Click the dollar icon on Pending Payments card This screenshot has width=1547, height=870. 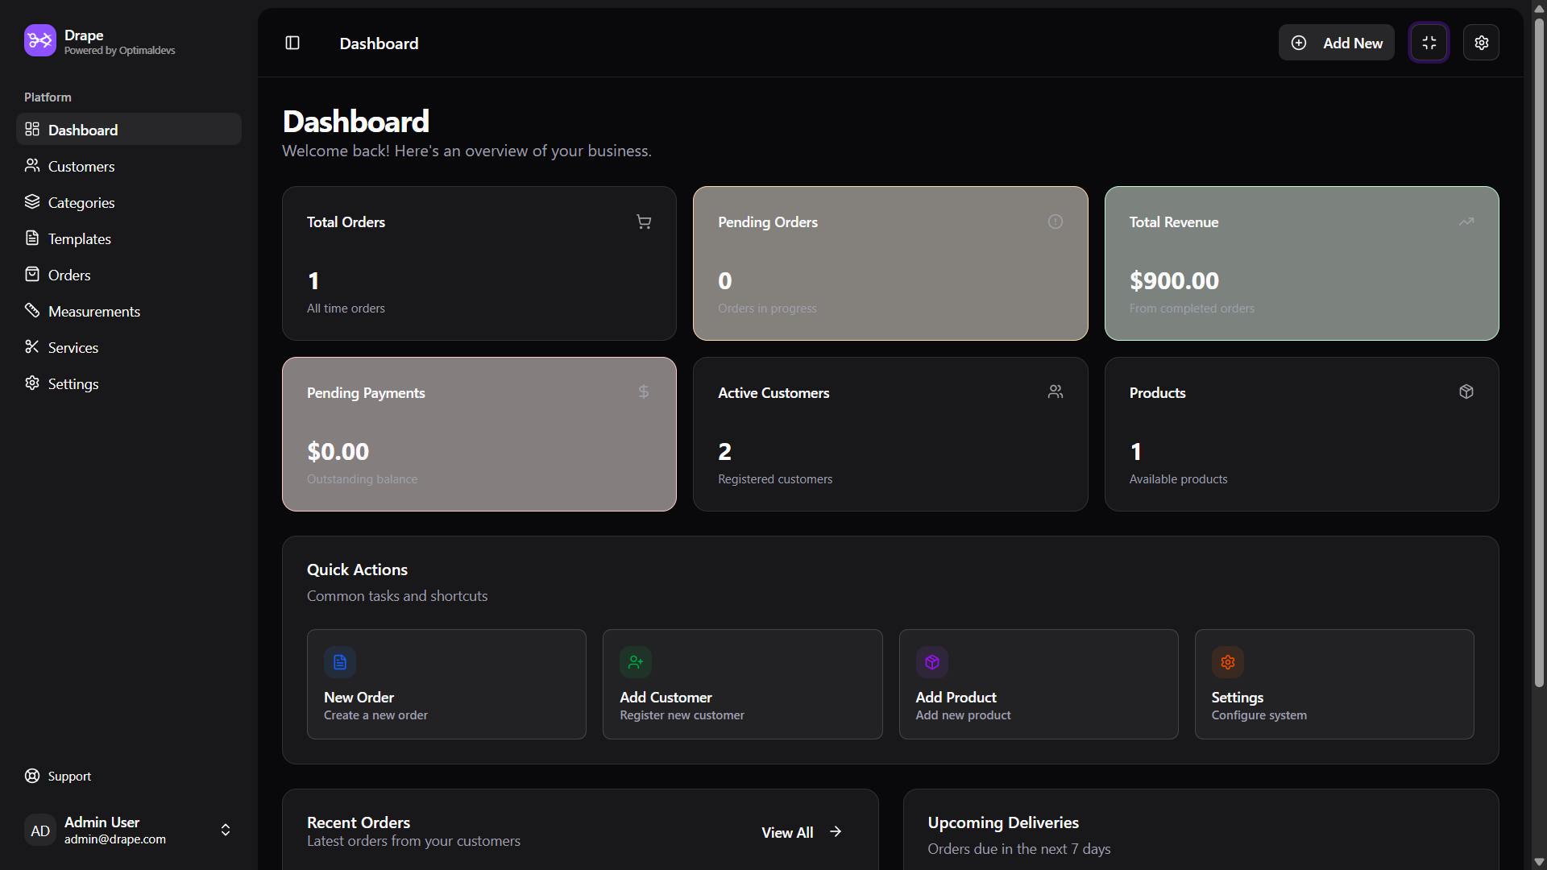(x=643, y=392)
